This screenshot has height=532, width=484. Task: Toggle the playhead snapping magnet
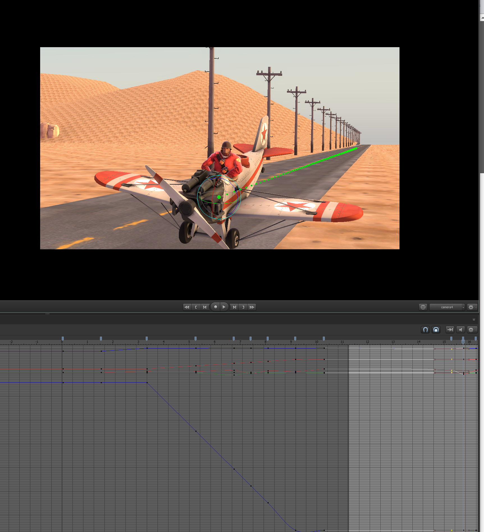click(x=436, y=330)
